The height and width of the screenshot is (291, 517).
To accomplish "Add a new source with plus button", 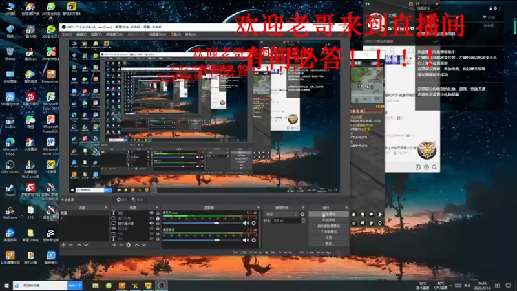I will 114,245.
